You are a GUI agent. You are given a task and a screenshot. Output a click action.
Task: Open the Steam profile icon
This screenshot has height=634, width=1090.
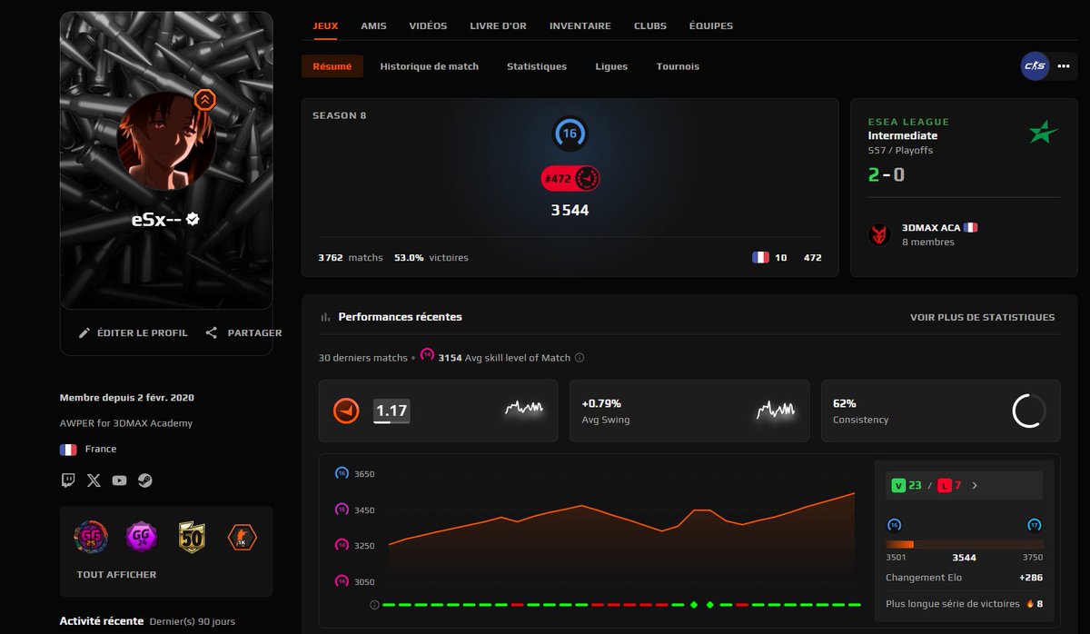145,480
